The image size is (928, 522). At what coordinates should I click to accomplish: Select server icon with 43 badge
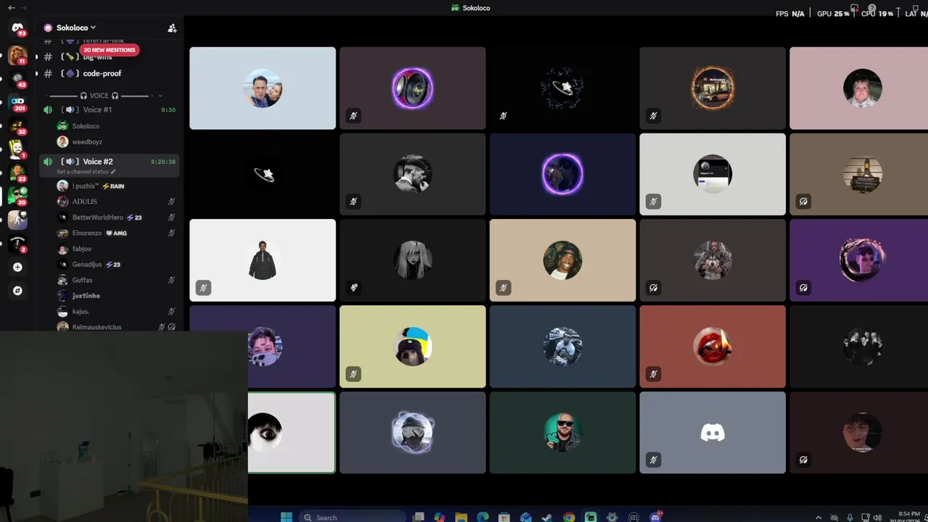[x=17, y=78]
